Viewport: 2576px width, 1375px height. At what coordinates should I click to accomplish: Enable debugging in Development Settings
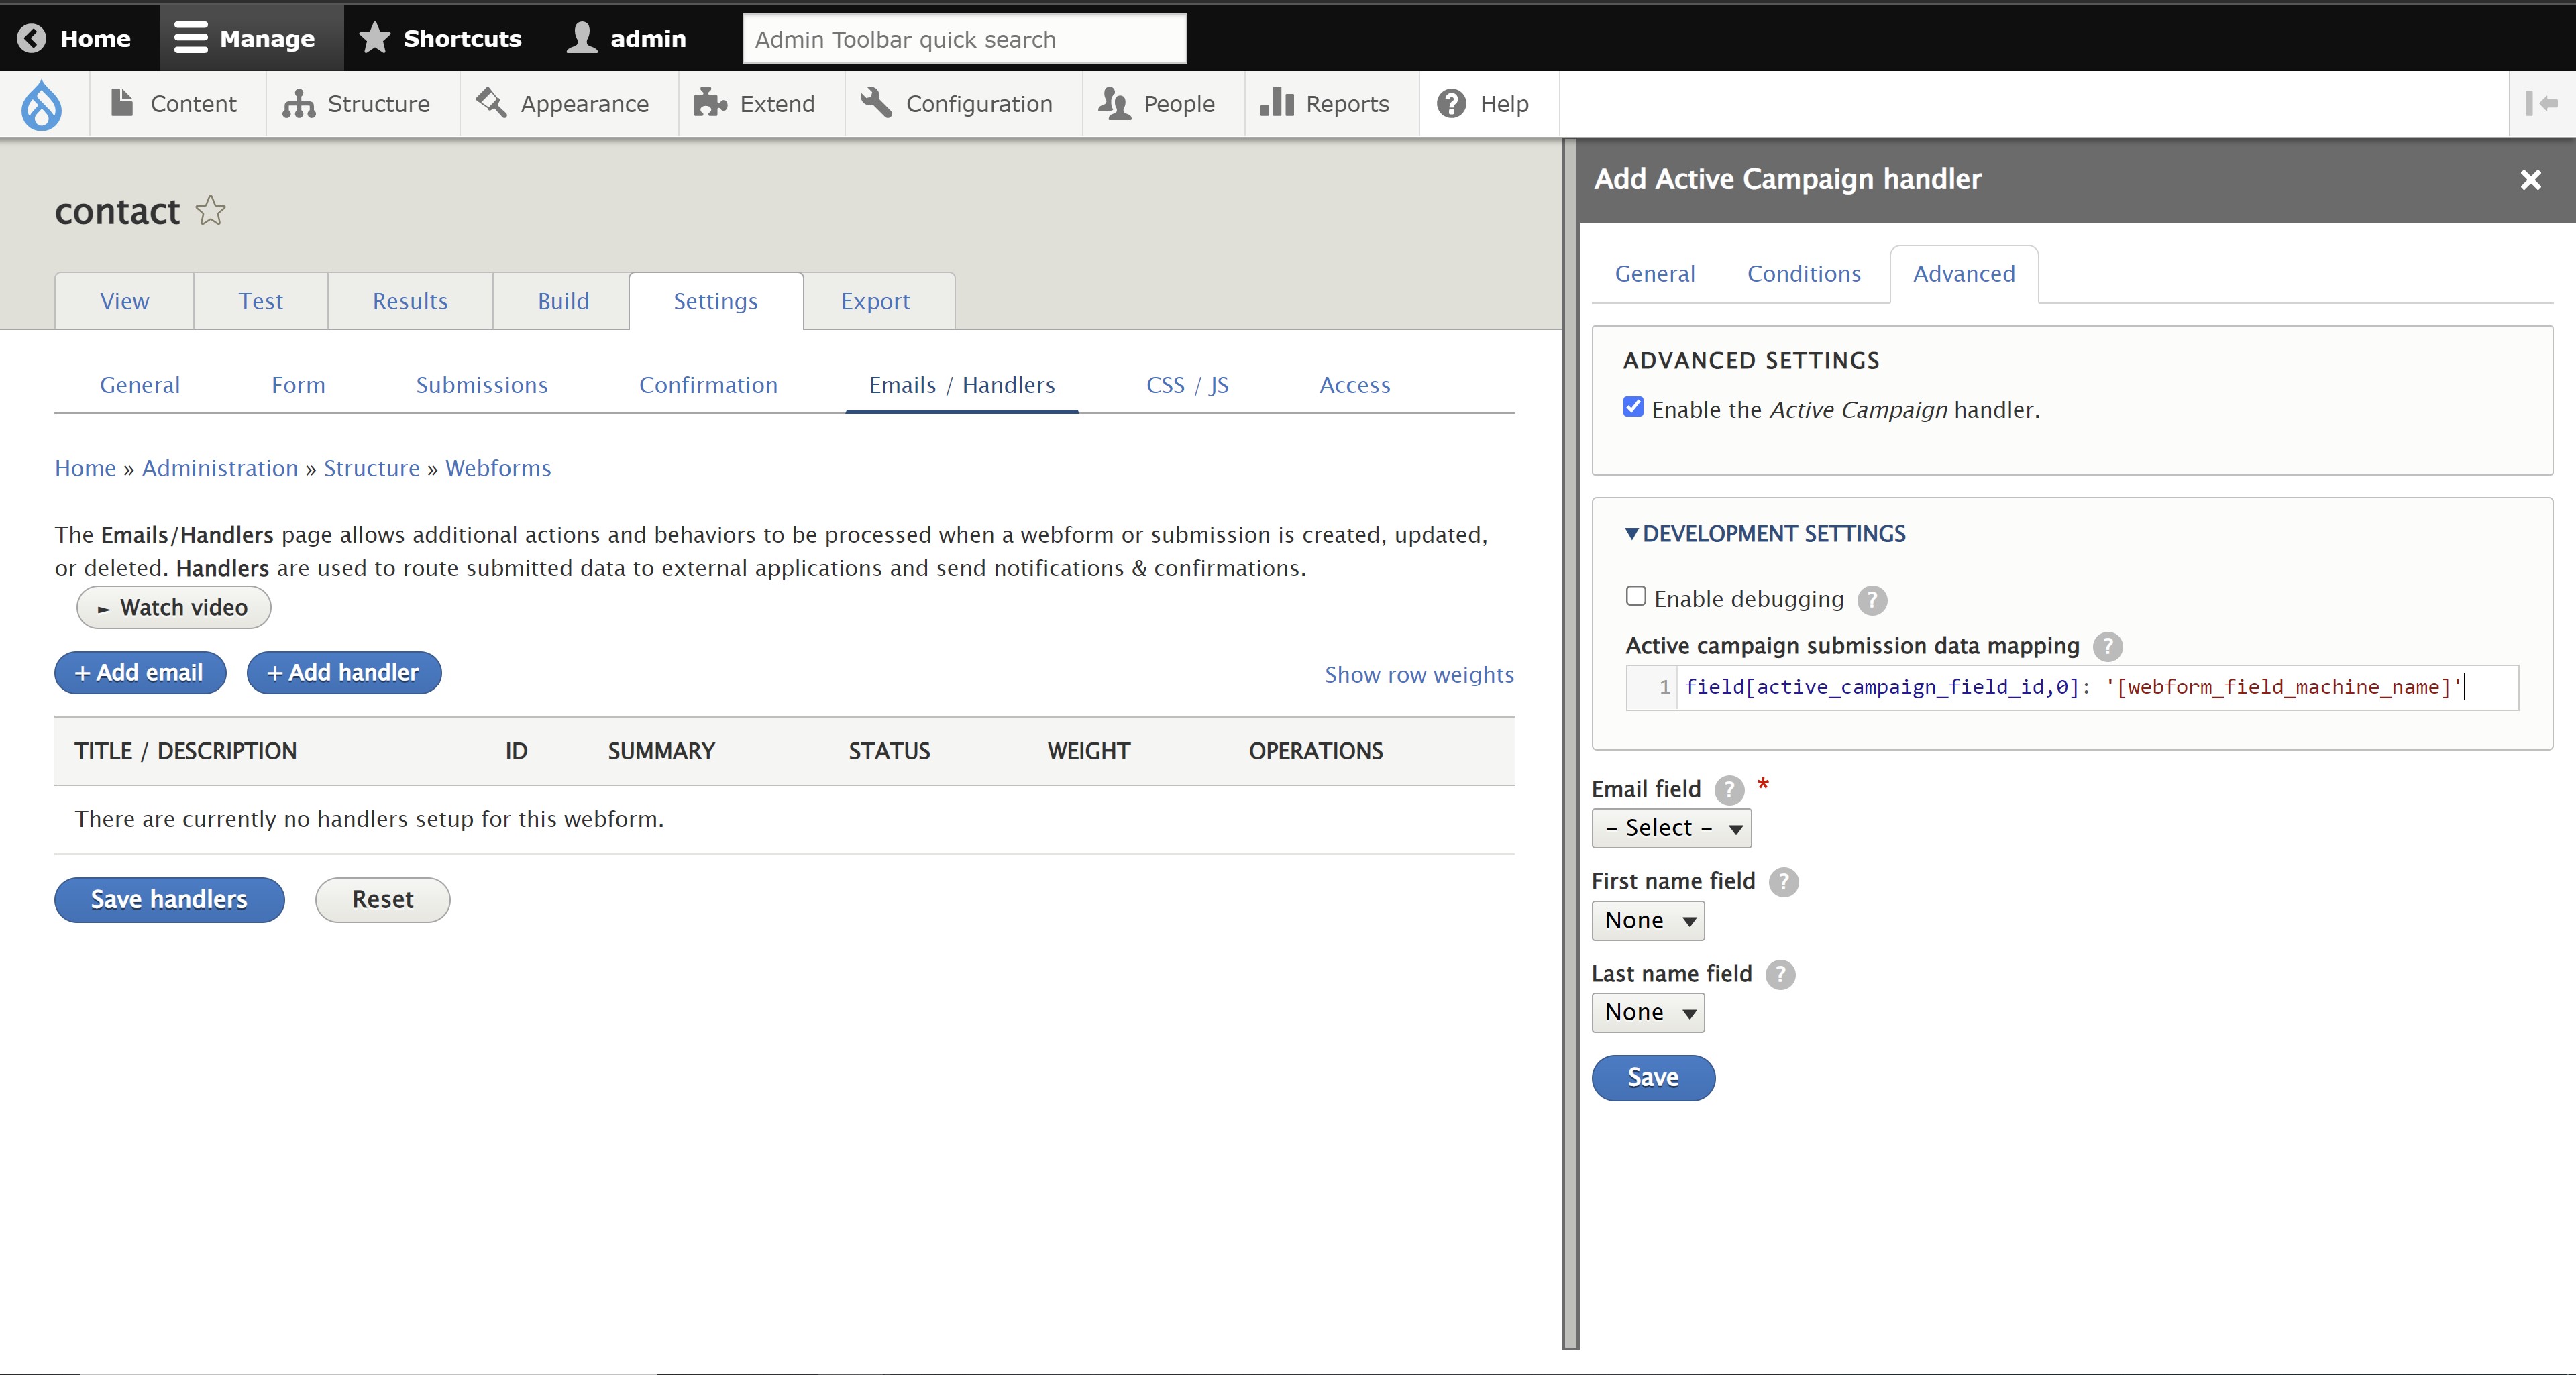click(1636, 595)
